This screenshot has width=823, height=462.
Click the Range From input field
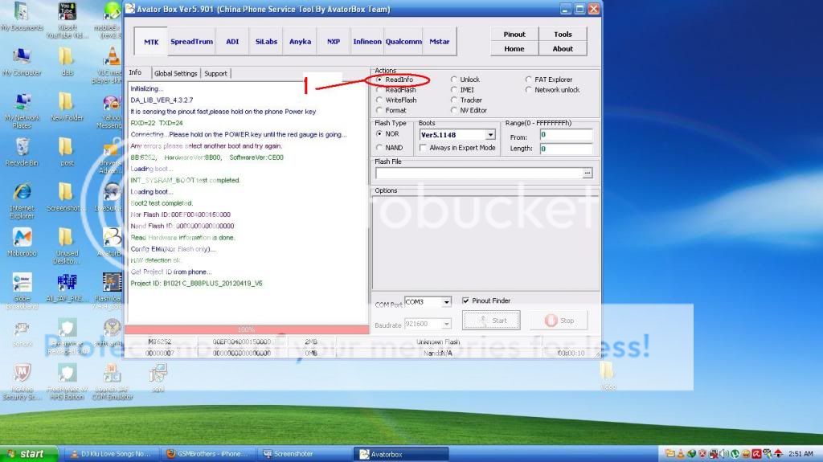(567, 135)
